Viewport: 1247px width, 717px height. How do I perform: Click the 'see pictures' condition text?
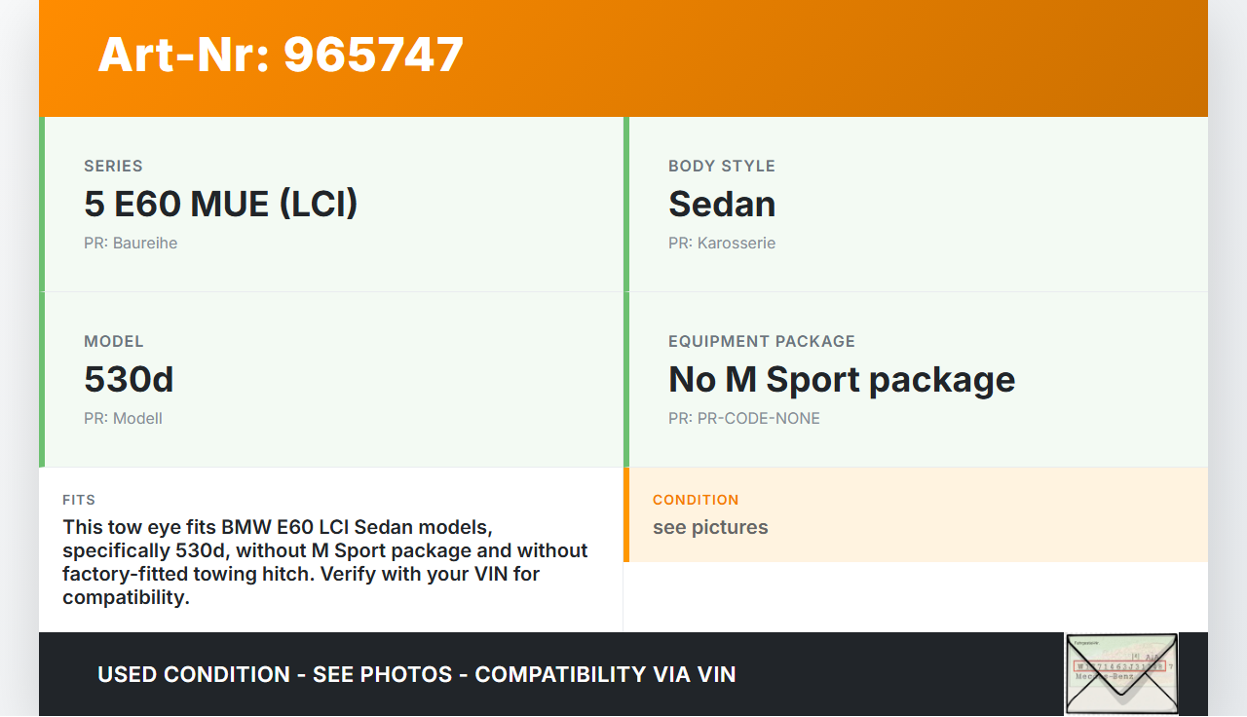(710, 528)
